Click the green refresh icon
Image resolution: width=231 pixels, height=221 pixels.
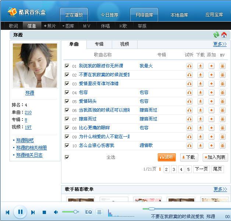click(x=216, y=35)
